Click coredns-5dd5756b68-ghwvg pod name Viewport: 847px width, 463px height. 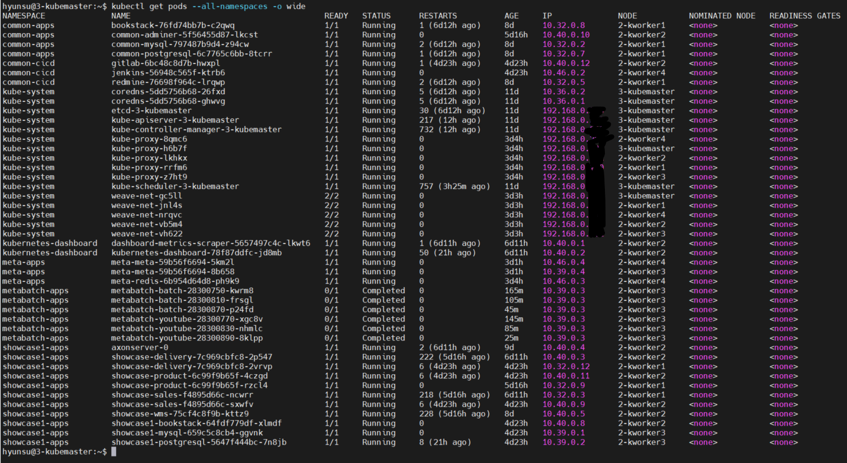pos(168,101)
